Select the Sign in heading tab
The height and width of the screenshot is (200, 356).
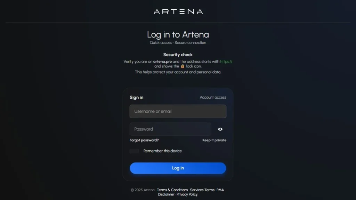point(136,98)
